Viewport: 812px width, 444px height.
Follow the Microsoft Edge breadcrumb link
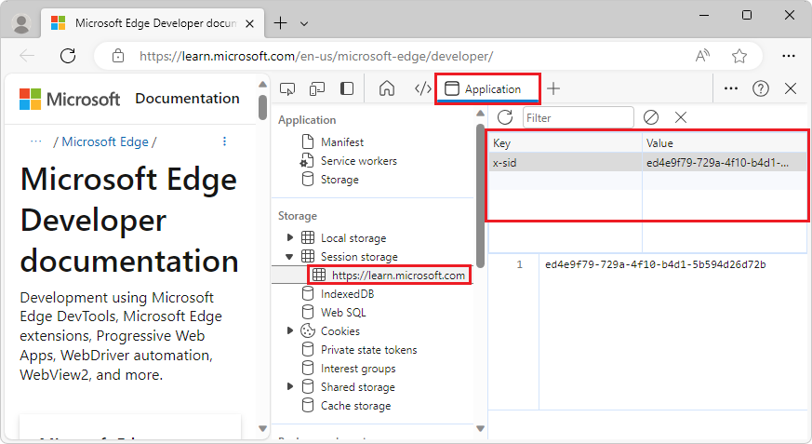pyautogui.click(x=105, y=141)
